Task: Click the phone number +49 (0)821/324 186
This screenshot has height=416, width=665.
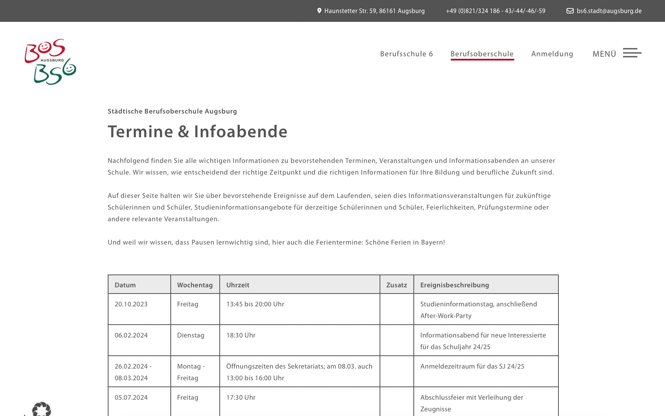Action: 495,11
